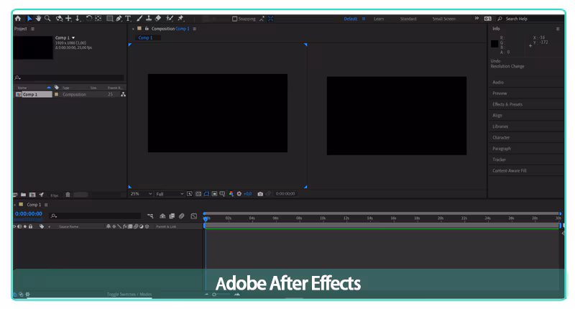This screenshot has height=309, width=575.
Task: Click the Search Help field
Action: 530,19
